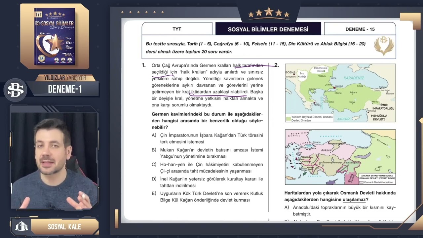Click MEMLÜKLÜ DEVLETİ label on upper map

pyautogui.click(x=378, y=117)
